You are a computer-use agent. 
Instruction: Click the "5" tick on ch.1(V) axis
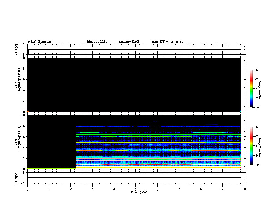[24, 44]
